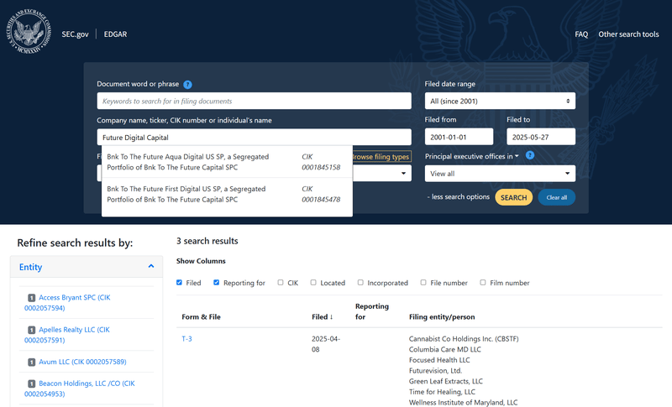This screenshot has height=407, width=672.
Task: Click Time for Healing, LLC text
Action: pyautogui.click(x=442, y=392)
